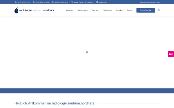The image size is (174, 108).
Task: Click the radiologie.zentrum.nordharz logo
Action: click(34, 10)
